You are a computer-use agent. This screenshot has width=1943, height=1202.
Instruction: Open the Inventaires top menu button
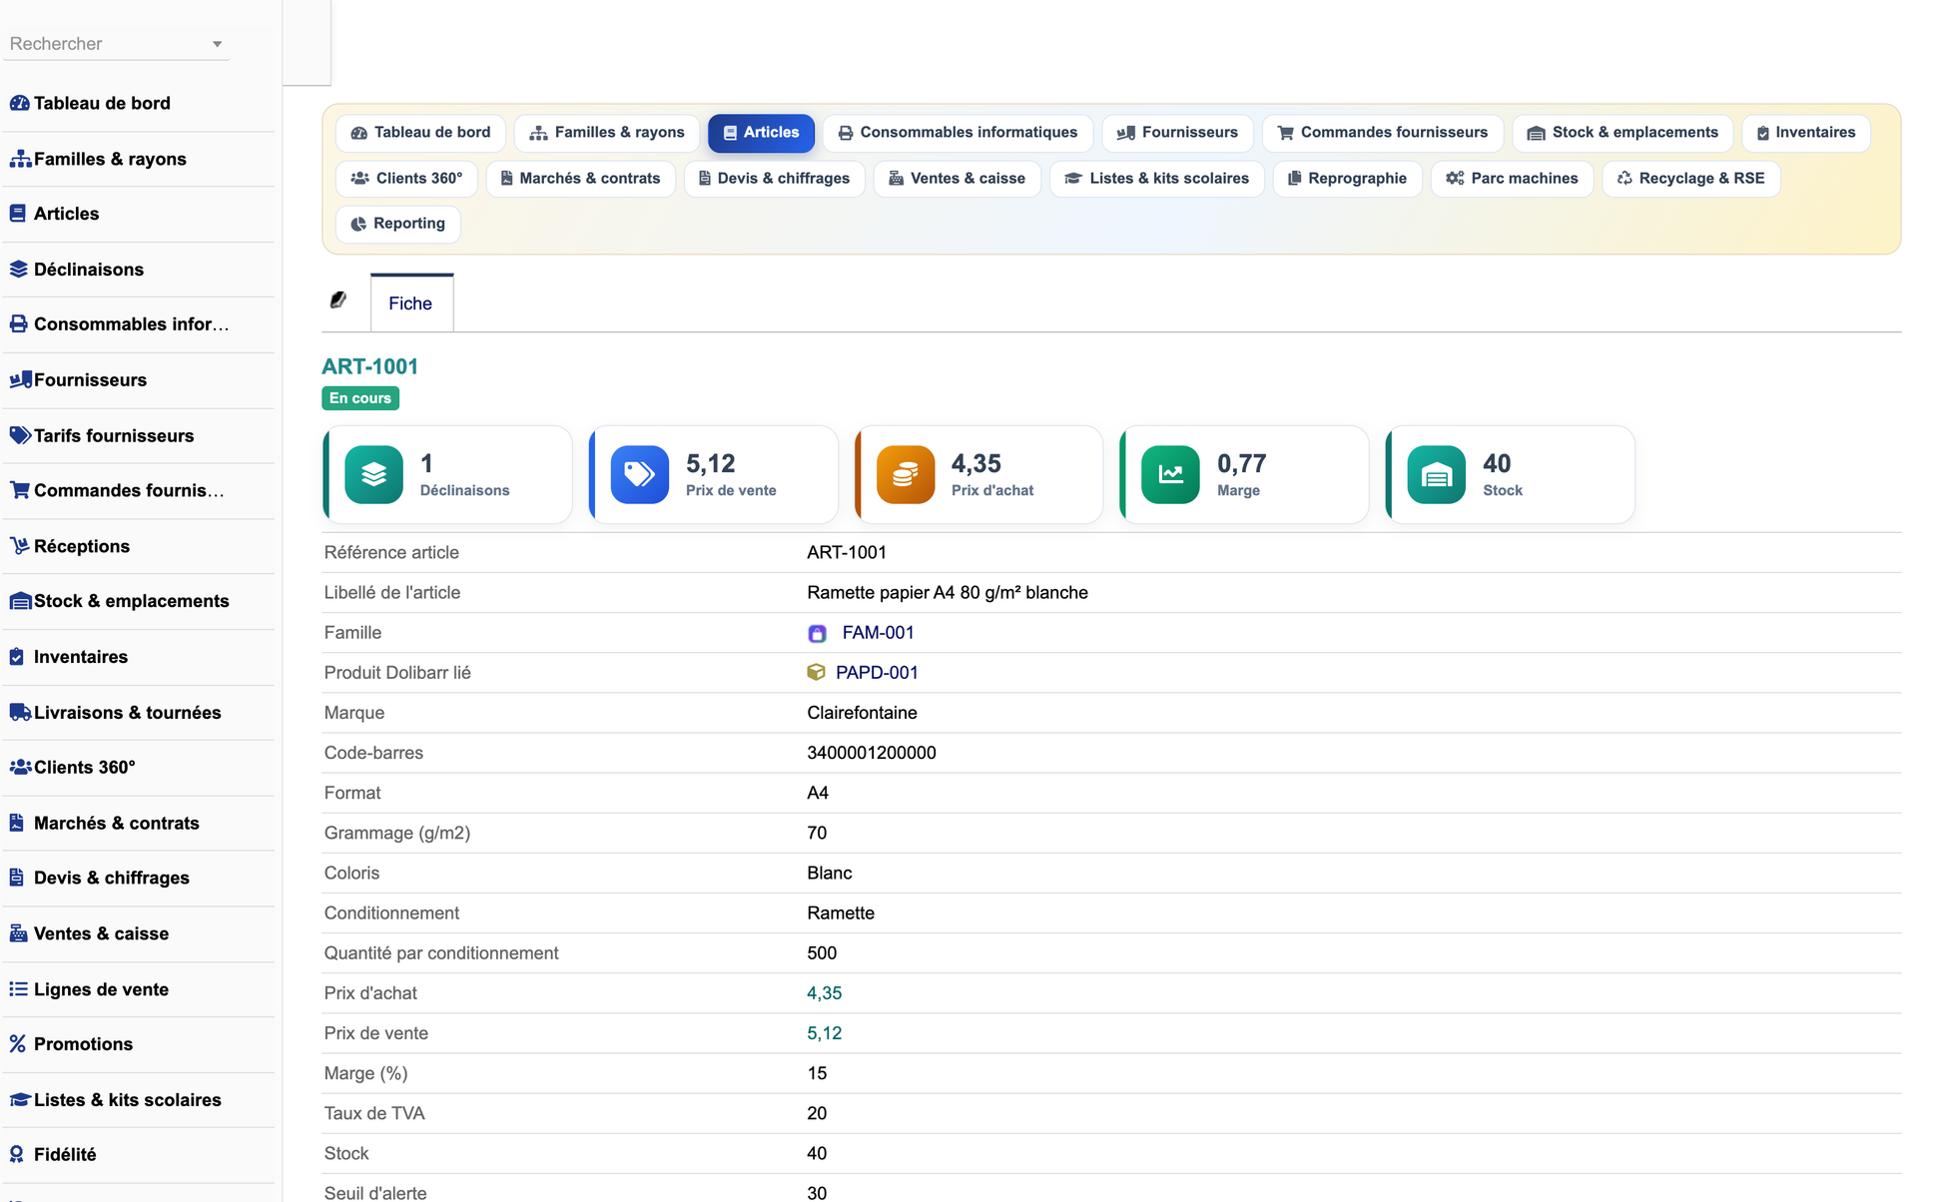(1806, 133)
